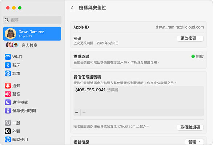The height and width of the screenshot is (145, 213).
Task: Click the yellow minimize window button
Action: coord(14,8)
